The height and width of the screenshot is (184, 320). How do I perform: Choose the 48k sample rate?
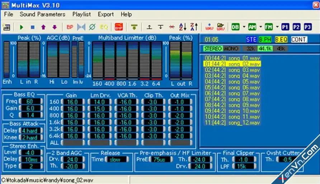tap(281, 49)
